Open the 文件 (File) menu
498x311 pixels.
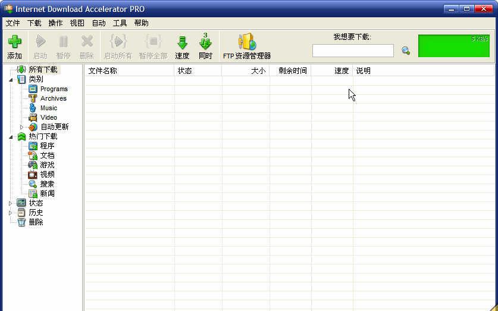click(12, 23)
